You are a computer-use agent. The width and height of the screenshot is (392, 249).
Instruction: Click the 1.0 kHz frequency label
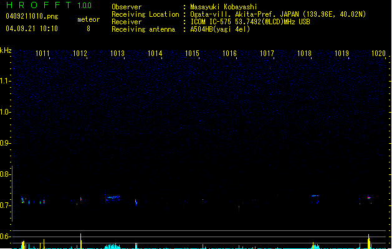pos(5,112)
